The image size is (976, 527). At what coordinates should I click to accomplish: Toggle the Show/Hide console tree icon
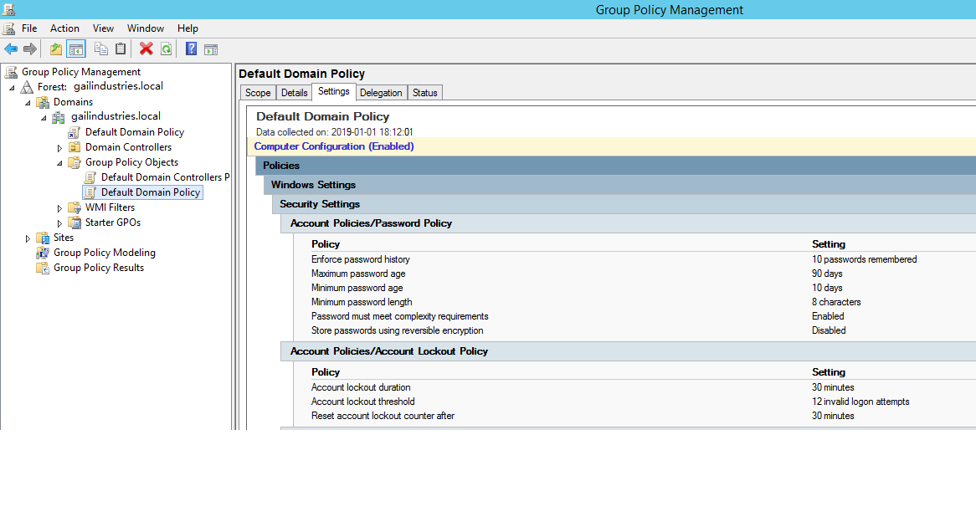[x=76, y=49]
